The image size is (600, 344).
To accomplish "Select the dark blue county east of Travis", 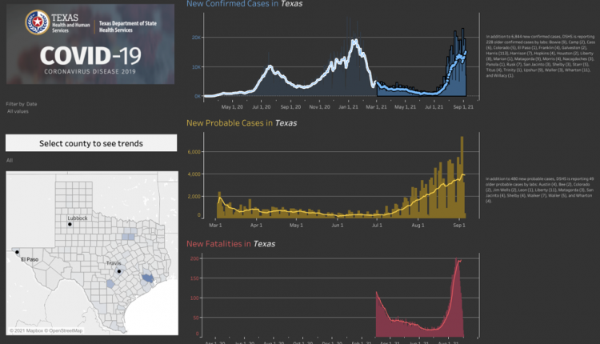I will click(146, 278).
